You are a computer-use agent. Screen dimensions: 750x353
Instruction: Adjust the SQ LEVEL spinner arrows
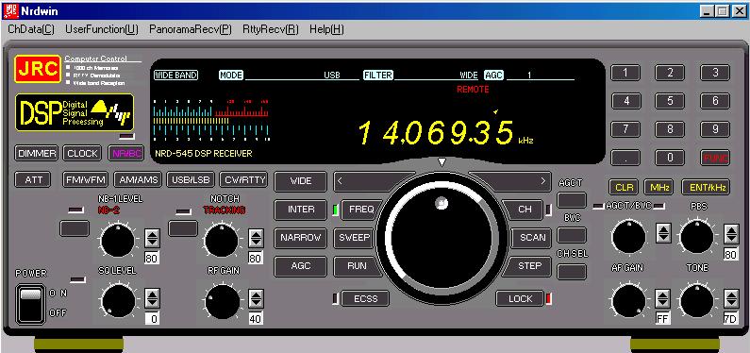(x=152, y=298)
